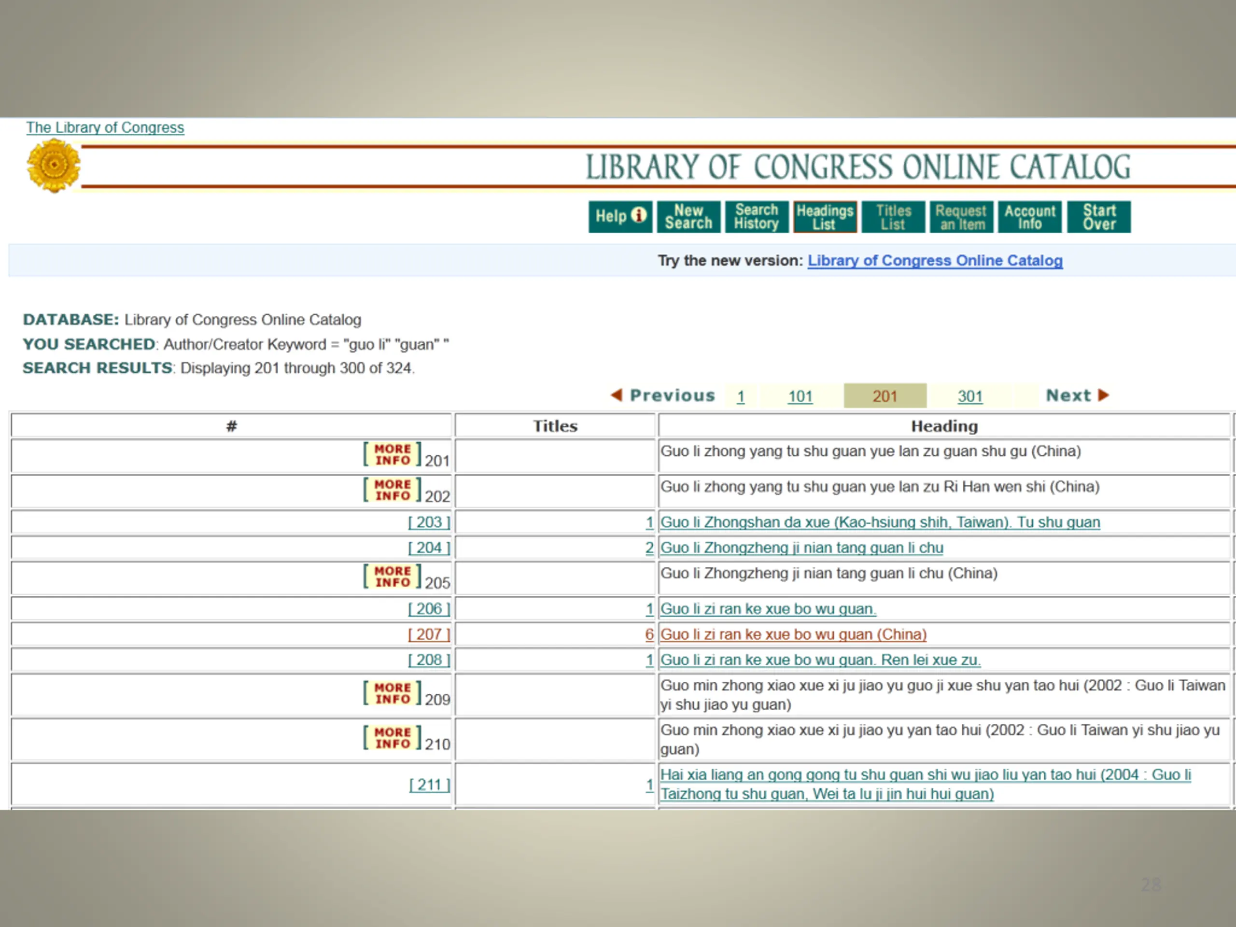Click titles count 1 in row 203
1236x927 pixels.
click(x=649, y=522)
